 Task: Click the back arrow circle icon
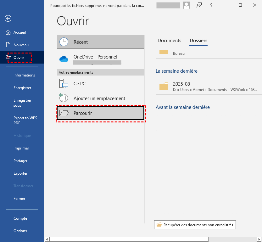[x=8, y=18]
